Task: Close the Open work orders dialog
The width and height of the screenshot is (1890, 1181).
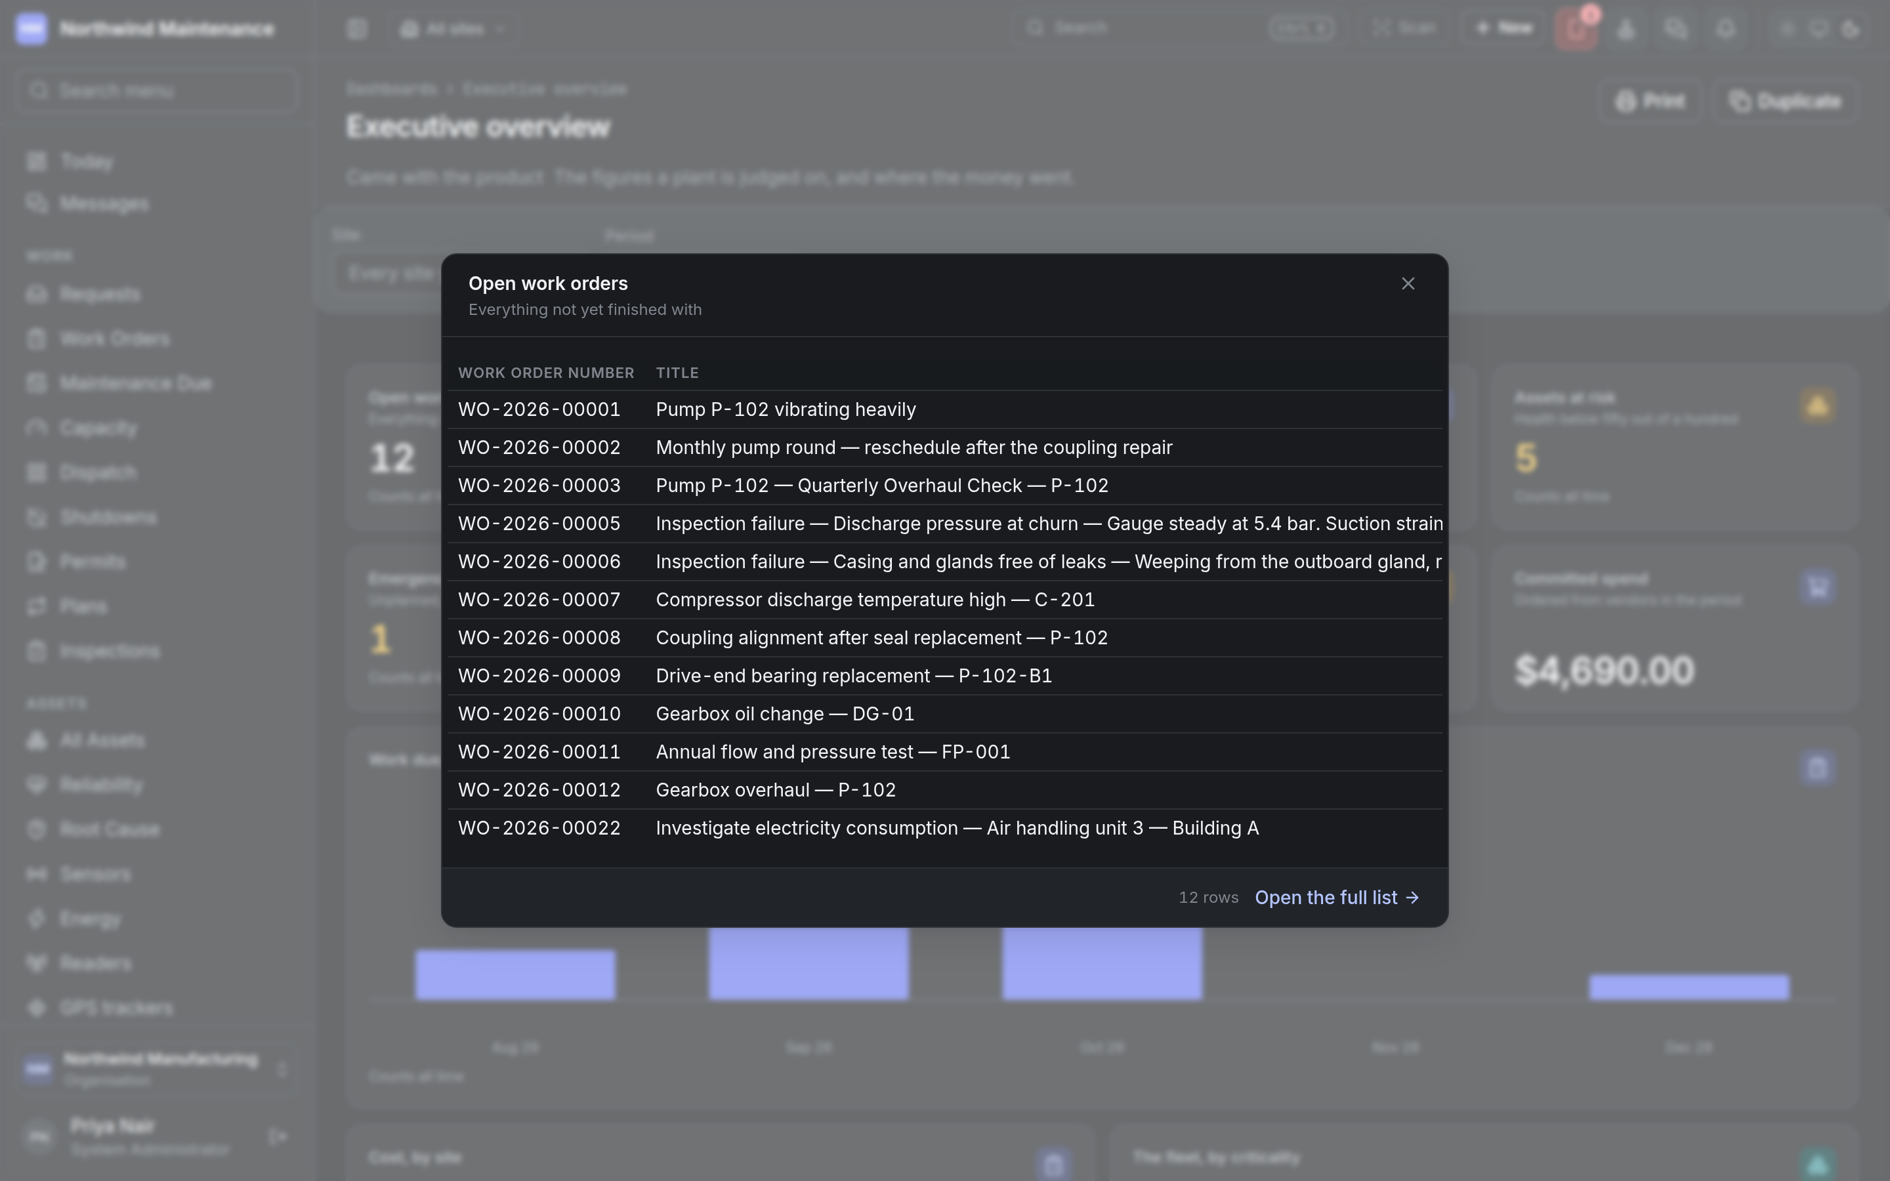Action: tap(1408, 283)
